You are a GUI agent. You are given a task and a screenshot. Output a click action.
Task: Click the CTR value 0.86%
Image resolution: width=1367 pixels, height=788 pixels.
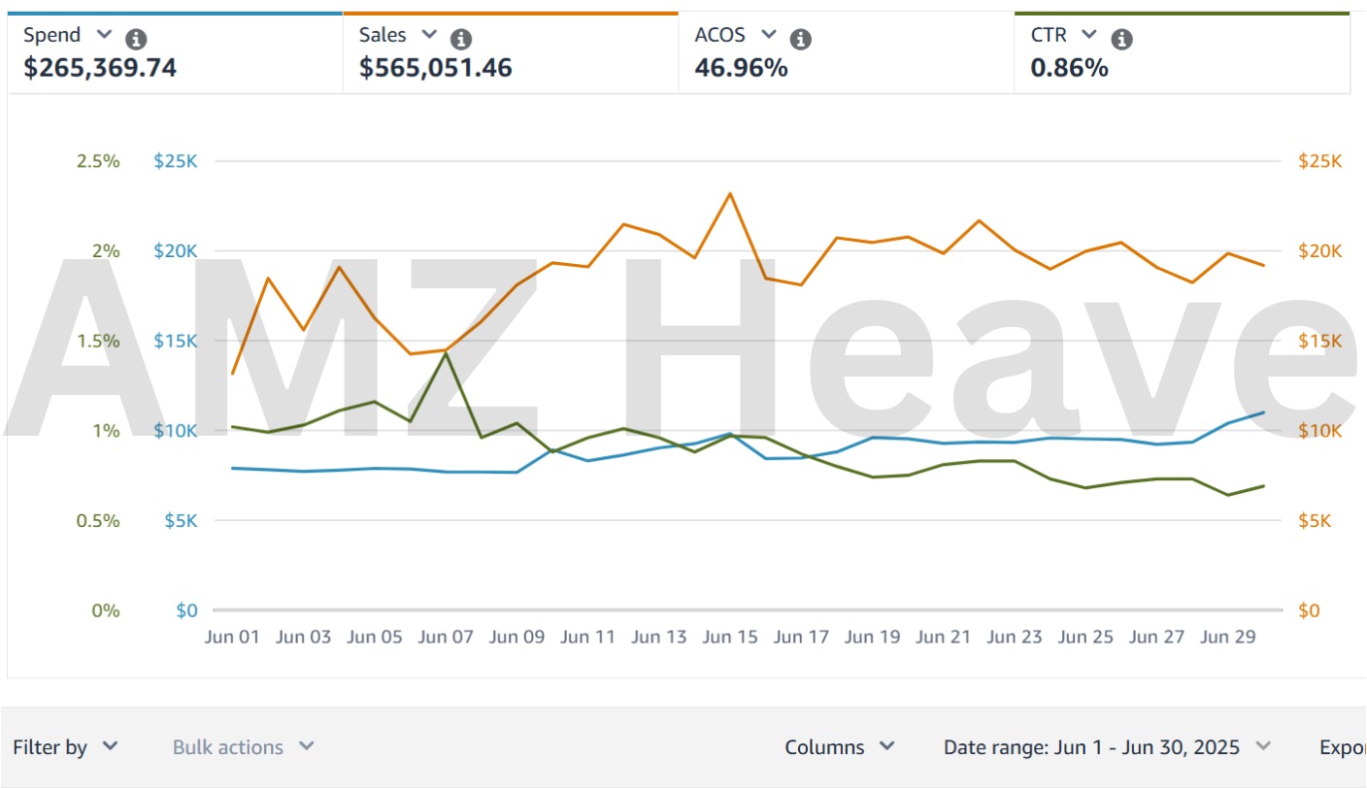[x=1070, y=68]
